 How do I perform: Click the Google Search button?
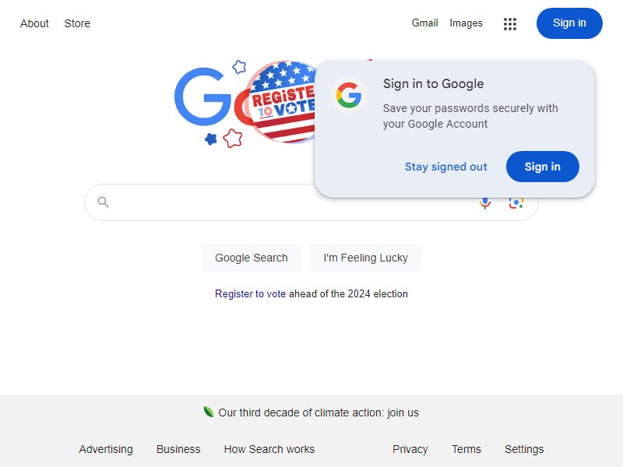[x=251, y=258]
